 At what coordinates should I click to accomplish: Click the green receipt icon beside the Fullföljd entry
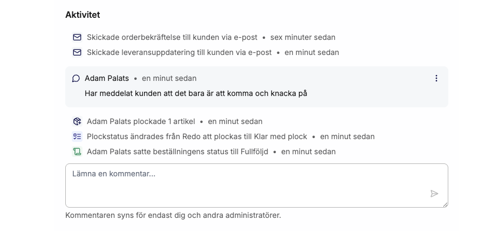coord(77,152)
